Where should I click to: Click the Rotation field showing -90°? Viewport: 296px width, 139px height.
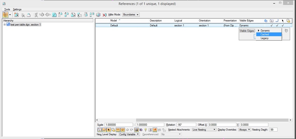pyautogui.click(x=186, y=125)
